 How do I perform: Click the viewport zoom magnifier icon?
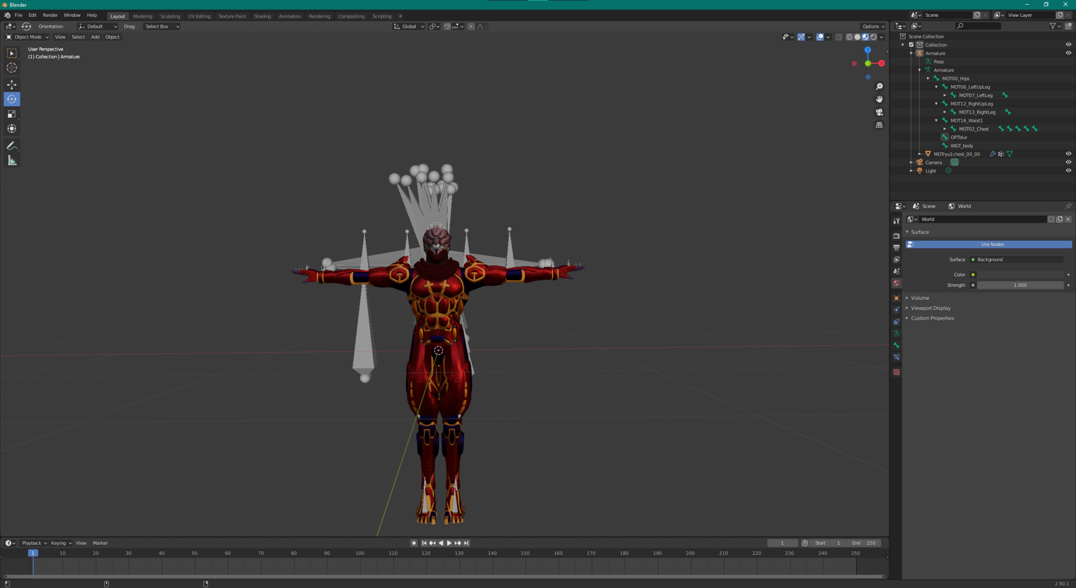point(879,86)
